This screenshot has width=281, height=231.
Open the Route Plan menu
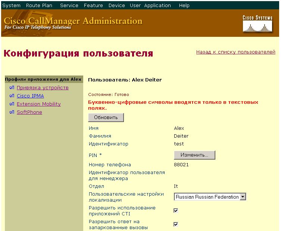[39, 6]
